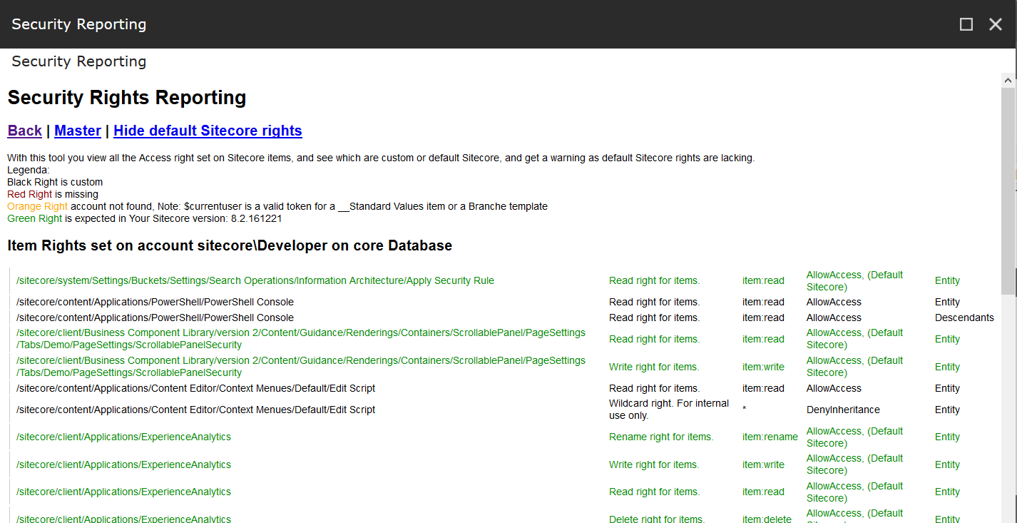Click Edit Script path in the DenyInheritance row

tap(195, 410)
